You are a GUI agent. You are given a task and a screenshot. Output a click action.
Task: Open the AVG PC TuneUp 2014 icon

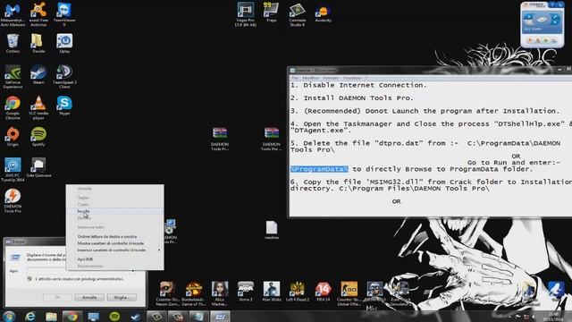tap(13, 170)
